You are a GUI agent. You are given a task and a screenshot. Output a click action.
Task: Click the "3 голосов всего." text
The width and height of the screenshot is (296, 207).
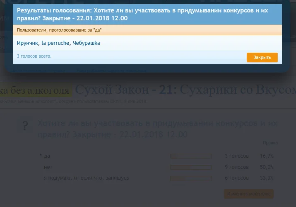[34, 56]
